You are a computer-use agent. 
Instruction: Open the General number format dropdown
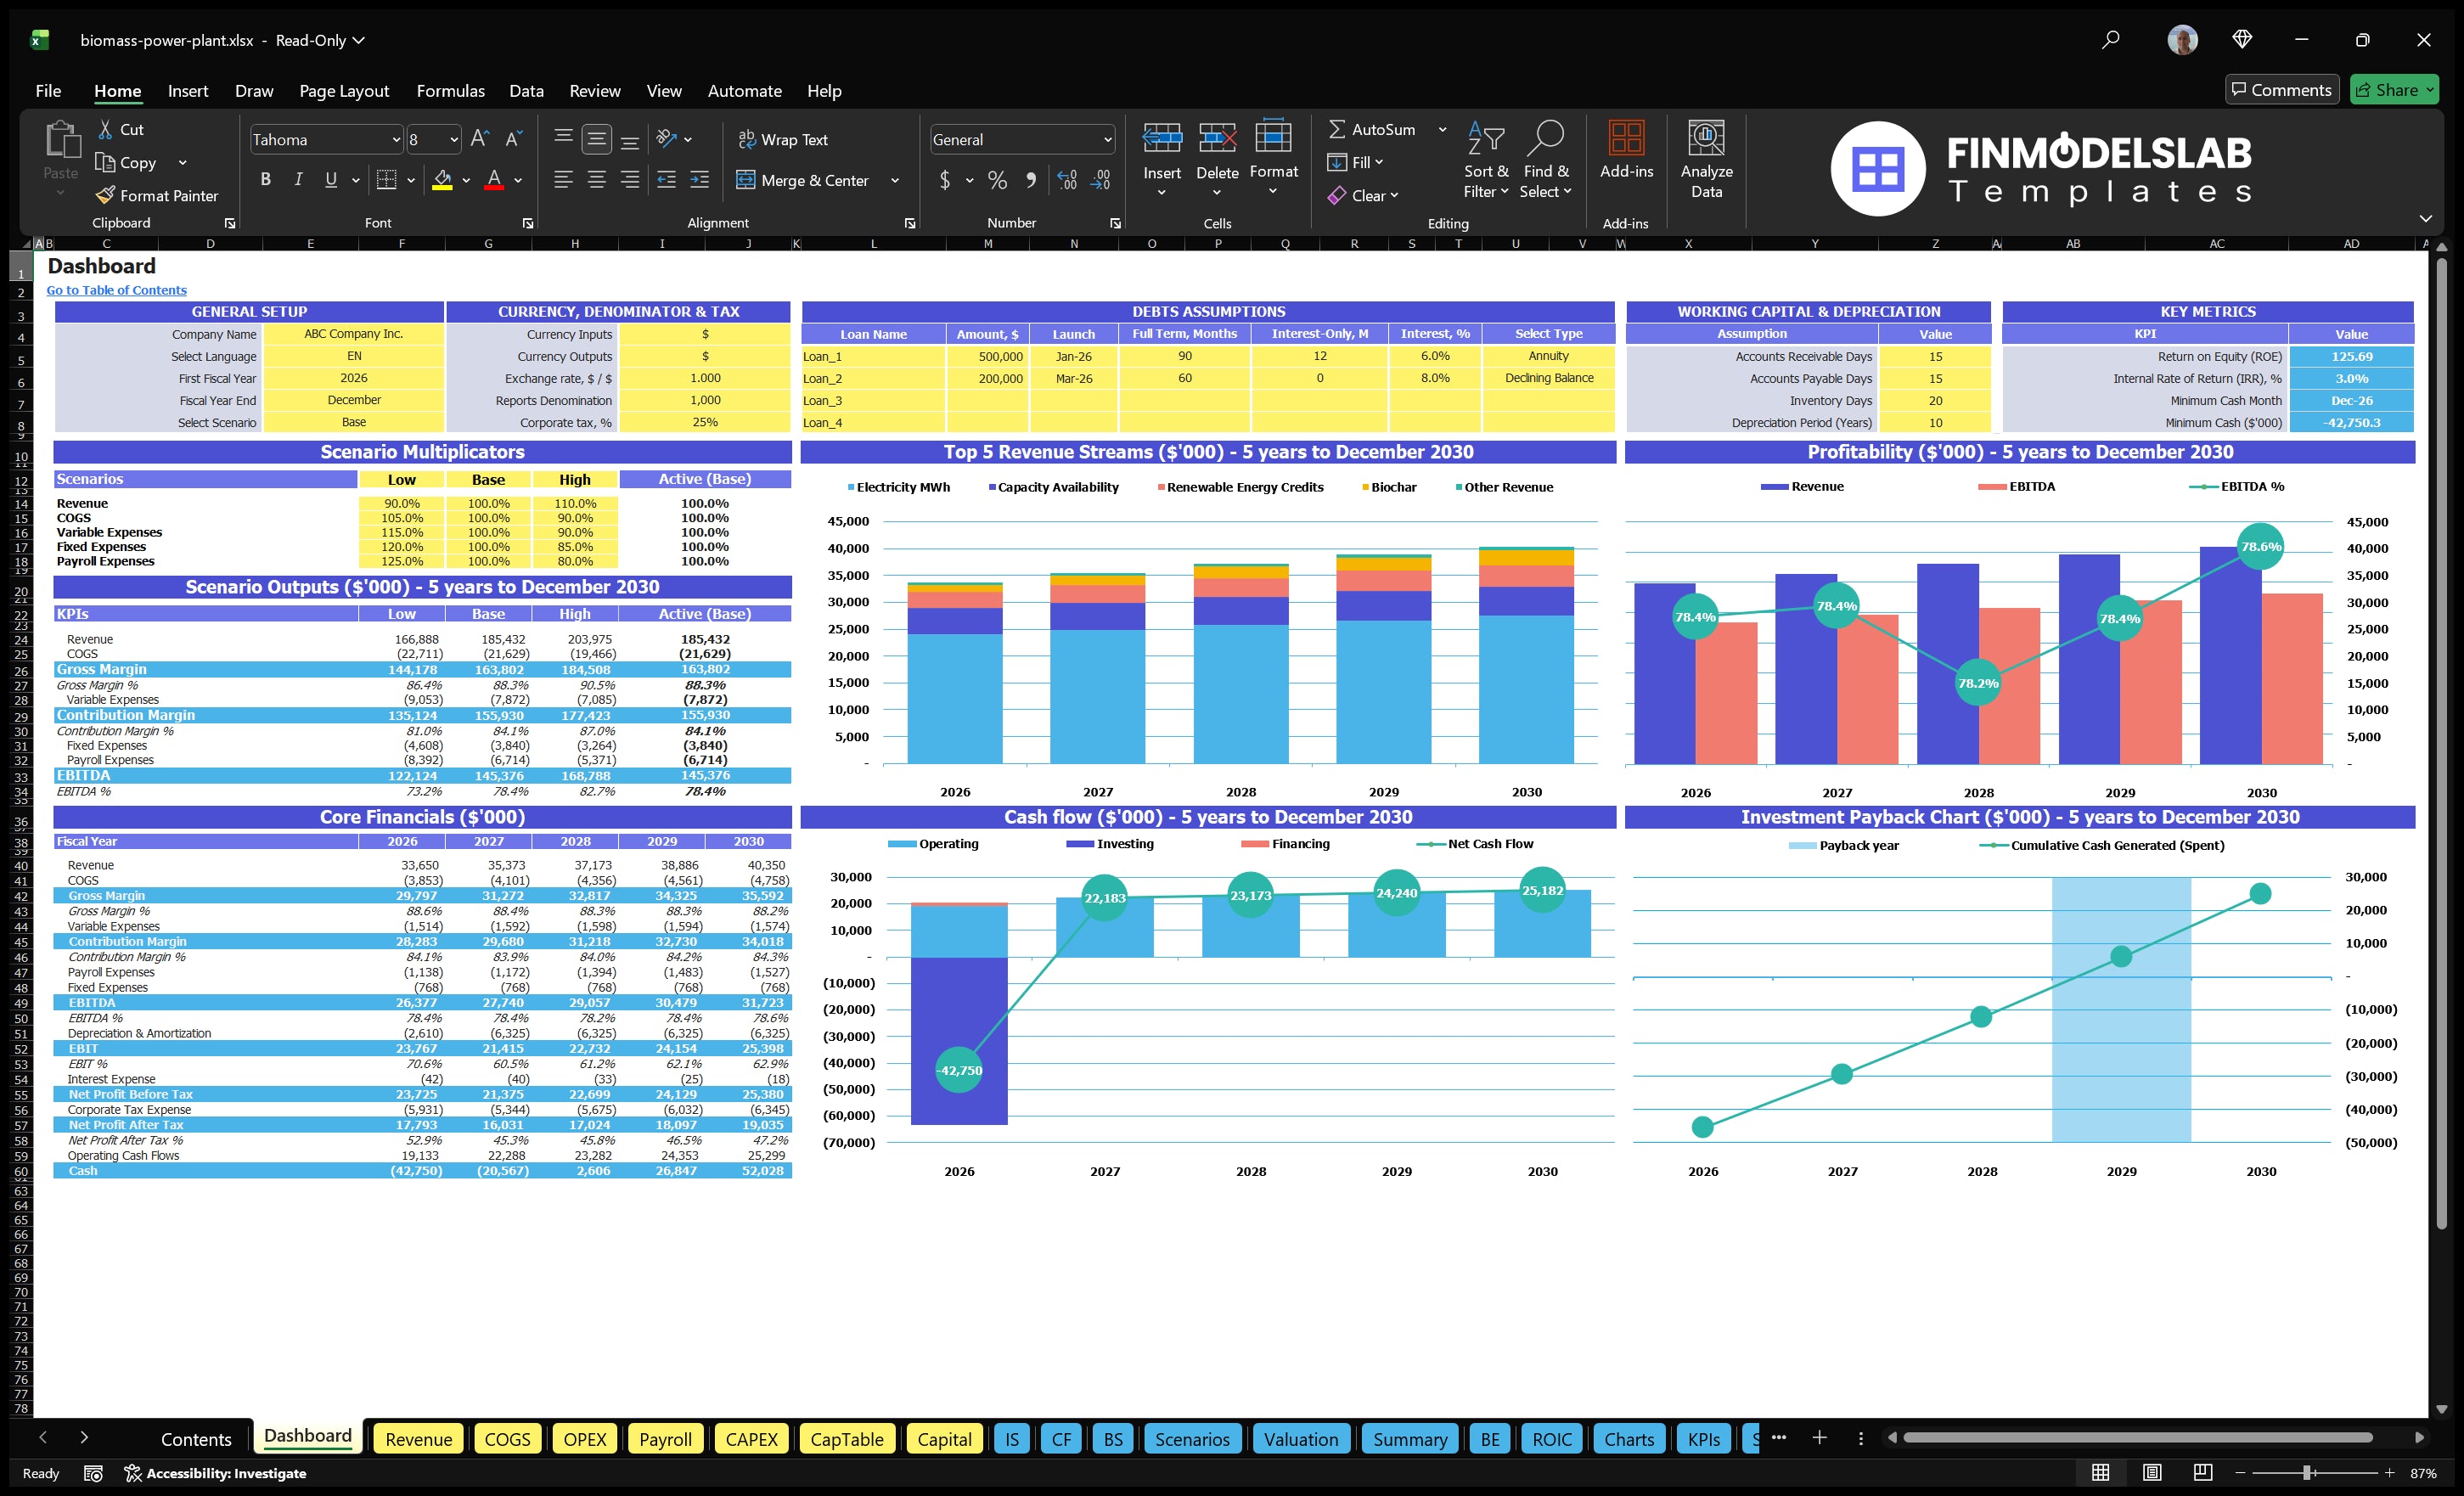pos(1106,139)
